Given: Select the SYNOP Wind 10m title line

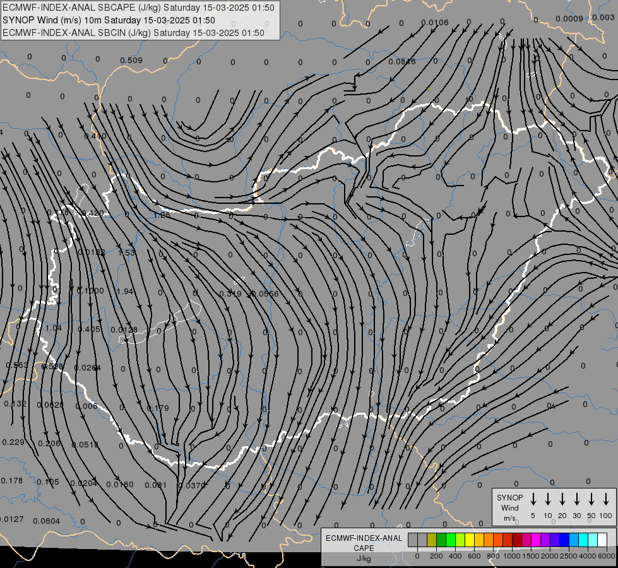Looking at the screenshot, I should click(x=109, y=20).
